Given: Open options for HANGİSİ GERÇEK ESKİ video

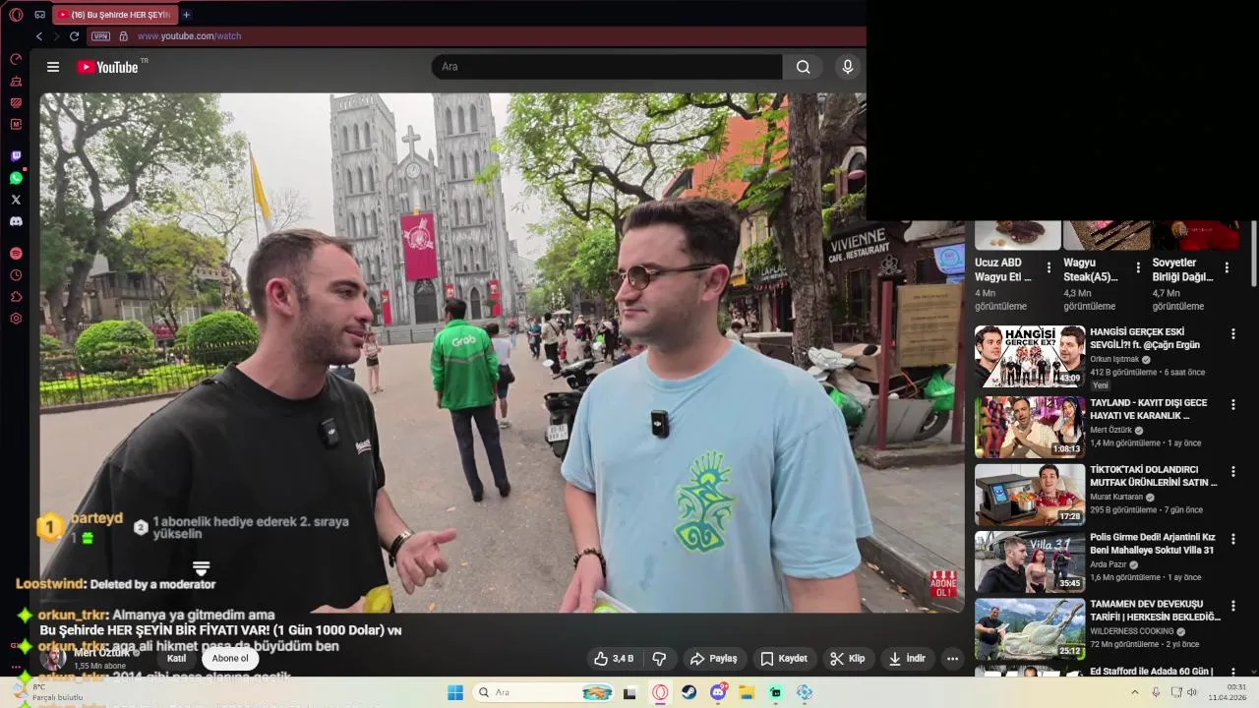Looking at the screenshot, I should (1232, 334).
